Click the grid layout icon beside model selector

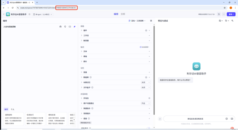pos(151,21)
